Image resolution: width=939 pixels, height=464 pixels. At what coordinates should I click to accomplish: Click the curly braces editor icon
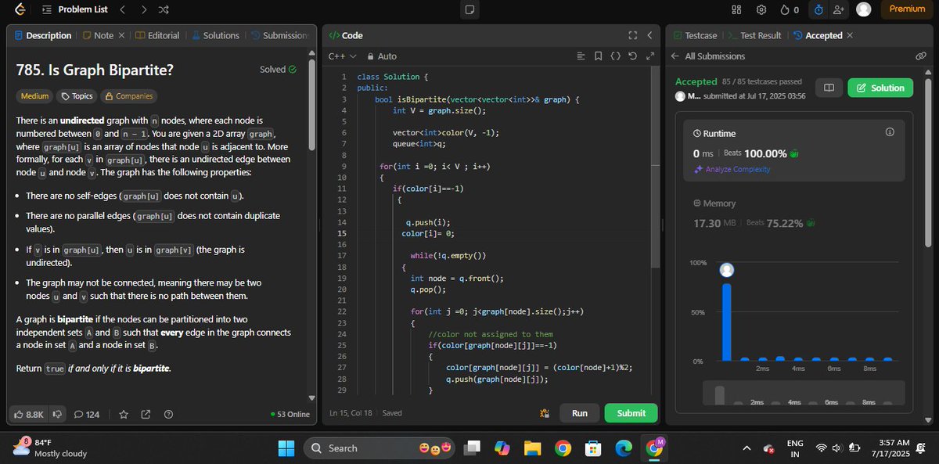pyautogui.click(x=615, y=56)
